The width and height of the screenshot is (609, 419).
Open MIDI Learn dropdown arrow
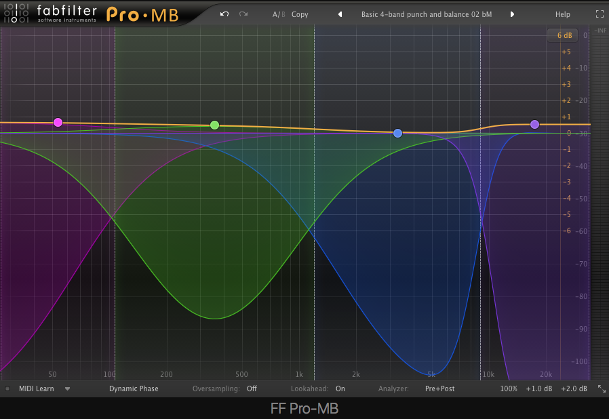pos(67,388)
